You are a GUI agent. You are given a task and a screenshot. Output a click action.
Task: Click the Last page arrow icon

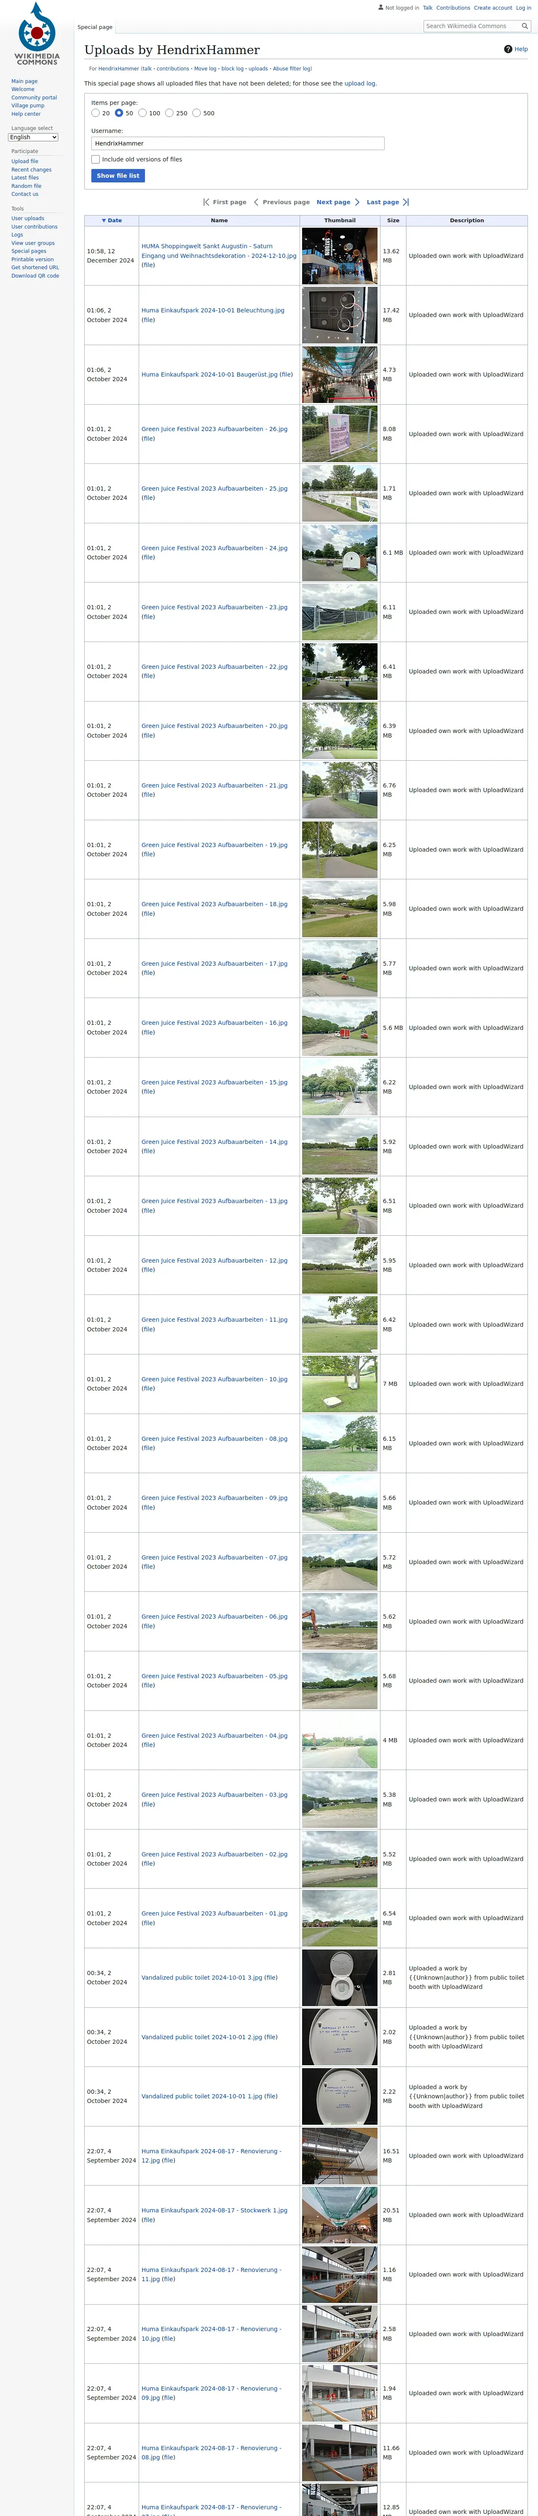pyautogui.click(x=405, y=202)
